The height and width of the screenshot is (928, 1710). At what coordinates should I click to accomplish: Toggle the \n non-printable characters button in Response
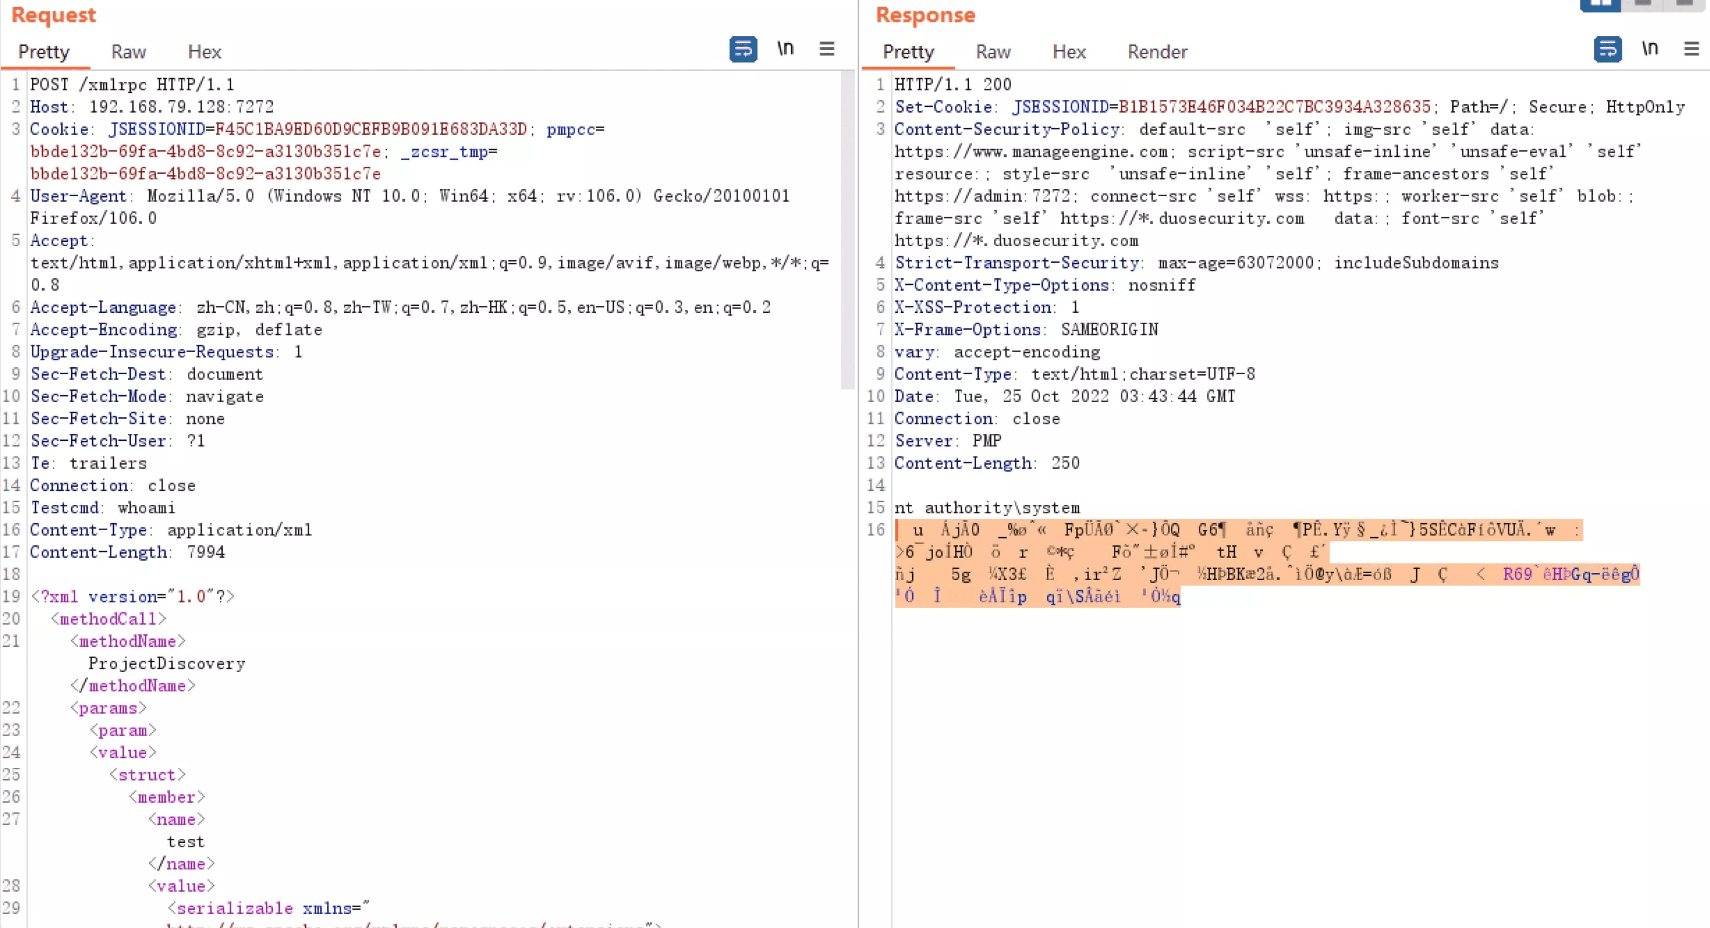1650,48
